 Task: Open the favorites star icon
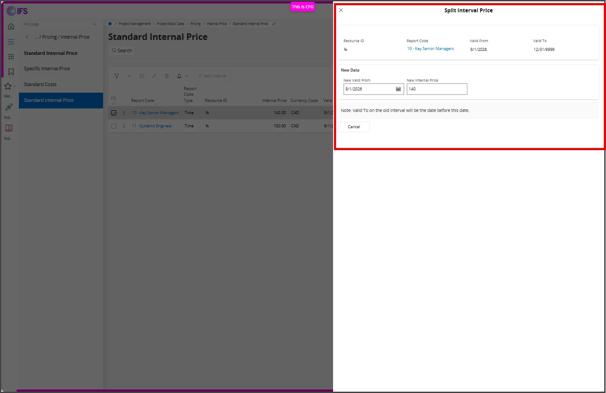click(8, 86)
